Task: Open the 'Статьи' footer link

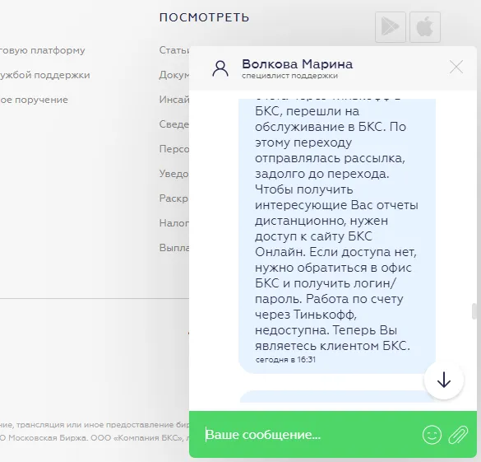Action: click(174, 49)
